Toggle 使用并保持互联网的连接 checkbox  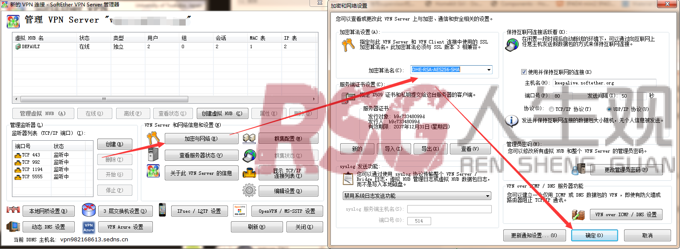tap(524, 72)
